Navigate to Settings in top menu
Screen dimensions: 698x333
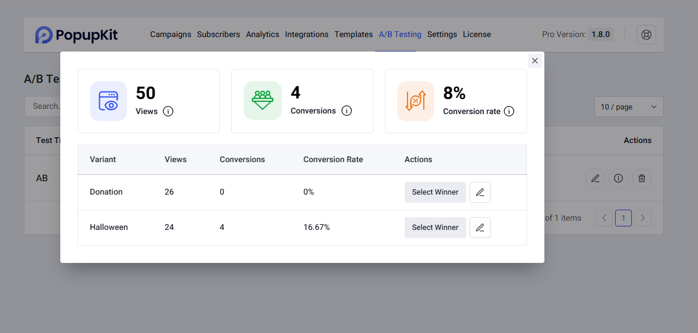point(442,35)
